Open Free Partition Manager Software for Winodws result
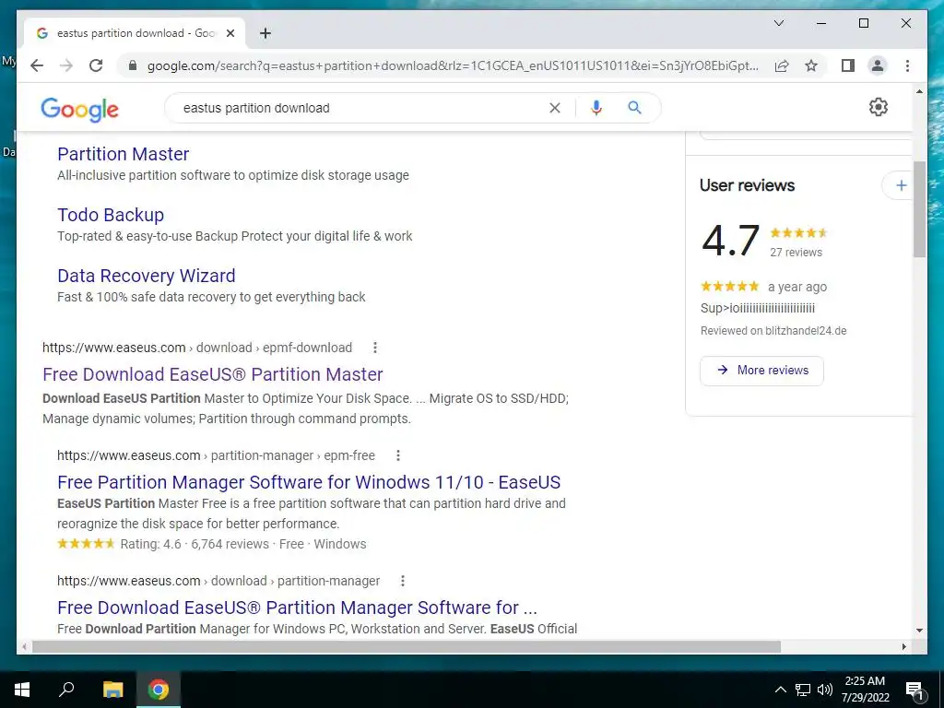Screen dimensions: 944x708 pos(309,482)
